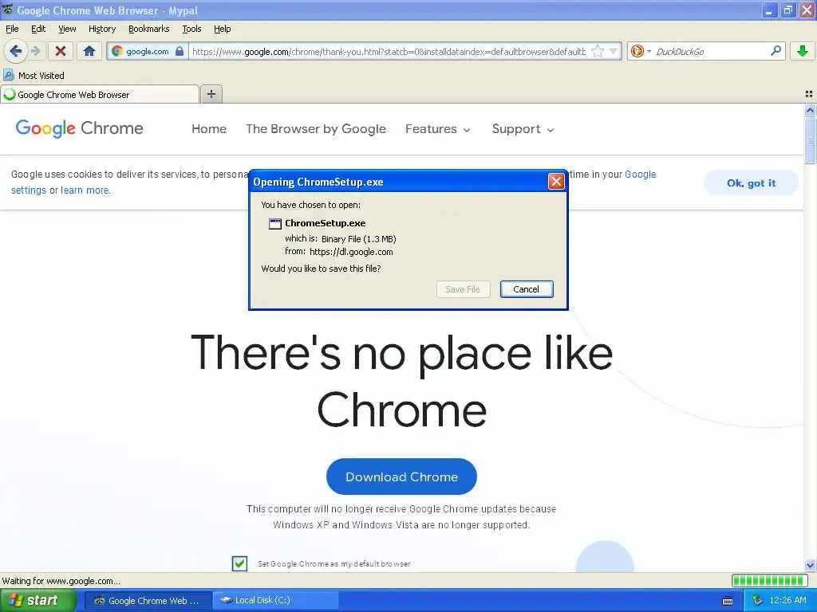Click the https://dl.google.com source text
This screenshot has height=612, width=817.
coord(351,252)
